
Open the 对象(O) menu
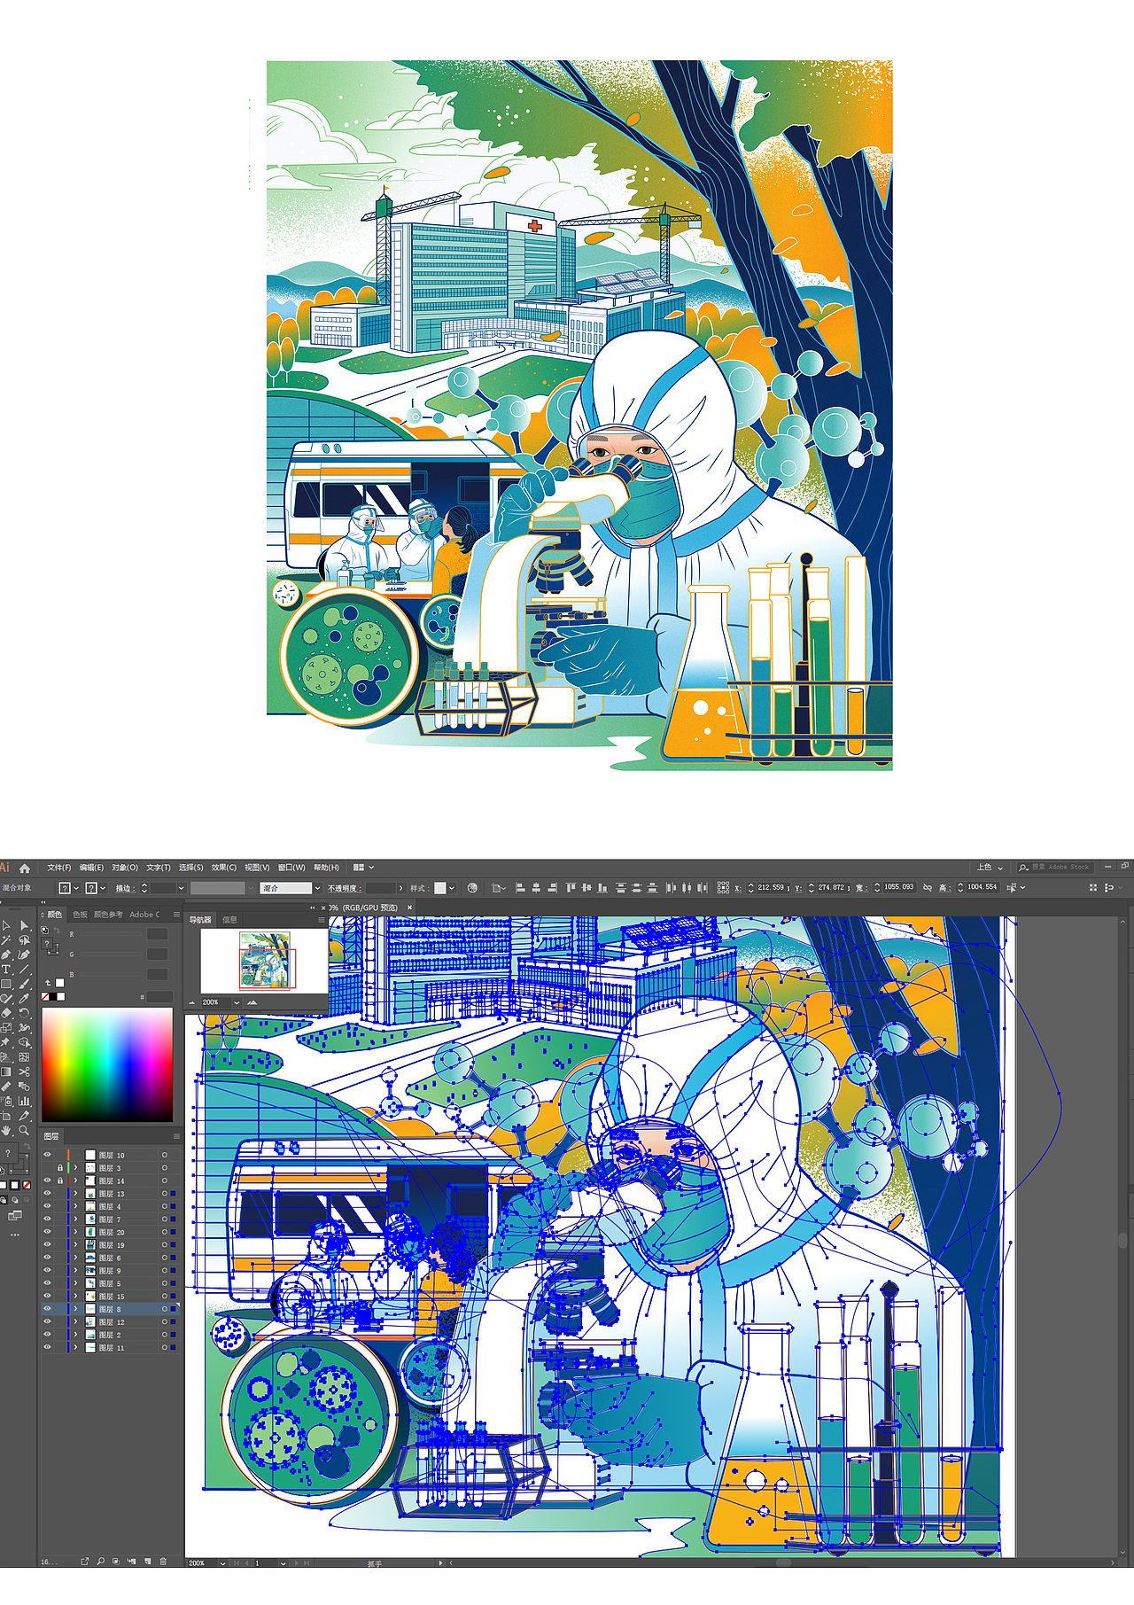coord(125,868)
